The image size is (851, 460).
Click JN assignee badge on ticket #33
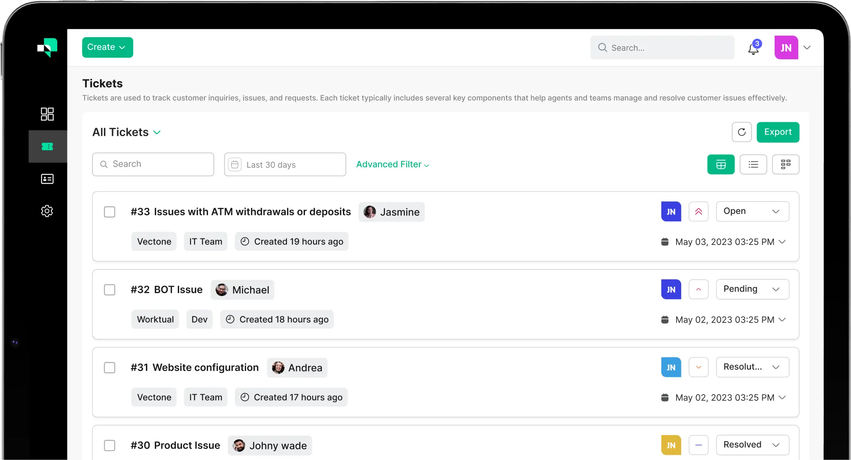671,211
